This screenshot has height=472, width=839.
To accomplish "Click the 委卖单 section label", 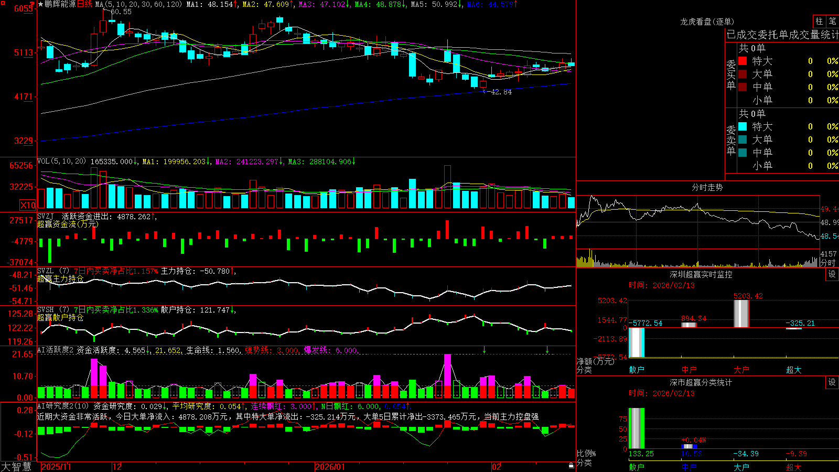I will click(x=731, y=140).
